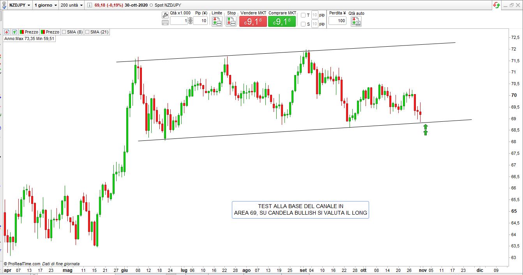Click the Qtà auto order icon
Viewport: 523px width, 275px height.
point(356,21)
